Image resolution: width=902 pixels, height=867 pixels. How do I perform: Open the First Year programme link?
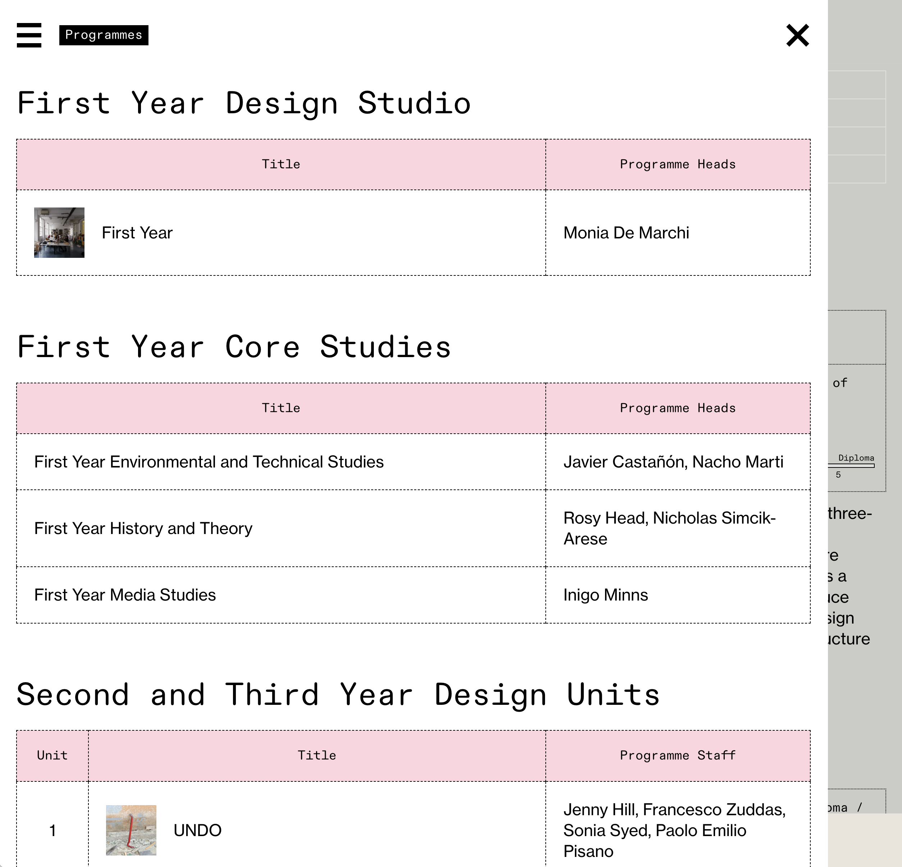point(137,233)
